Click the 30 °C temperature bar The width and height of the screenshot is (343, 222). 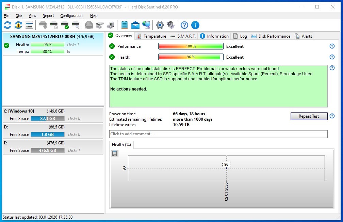click(x=48, y=52)
